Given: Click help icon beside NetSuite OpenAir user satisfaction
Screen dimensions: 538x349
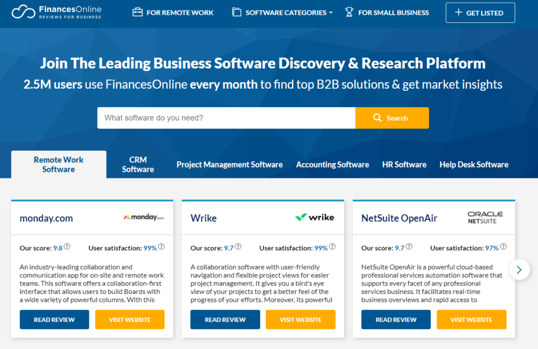Looking at the screenshot, I should (x=503, y=247).
